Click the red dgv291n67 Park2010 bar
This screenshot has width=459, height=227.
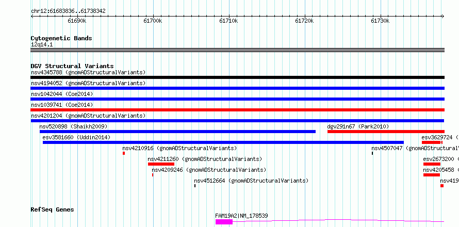tap(386, 132)
